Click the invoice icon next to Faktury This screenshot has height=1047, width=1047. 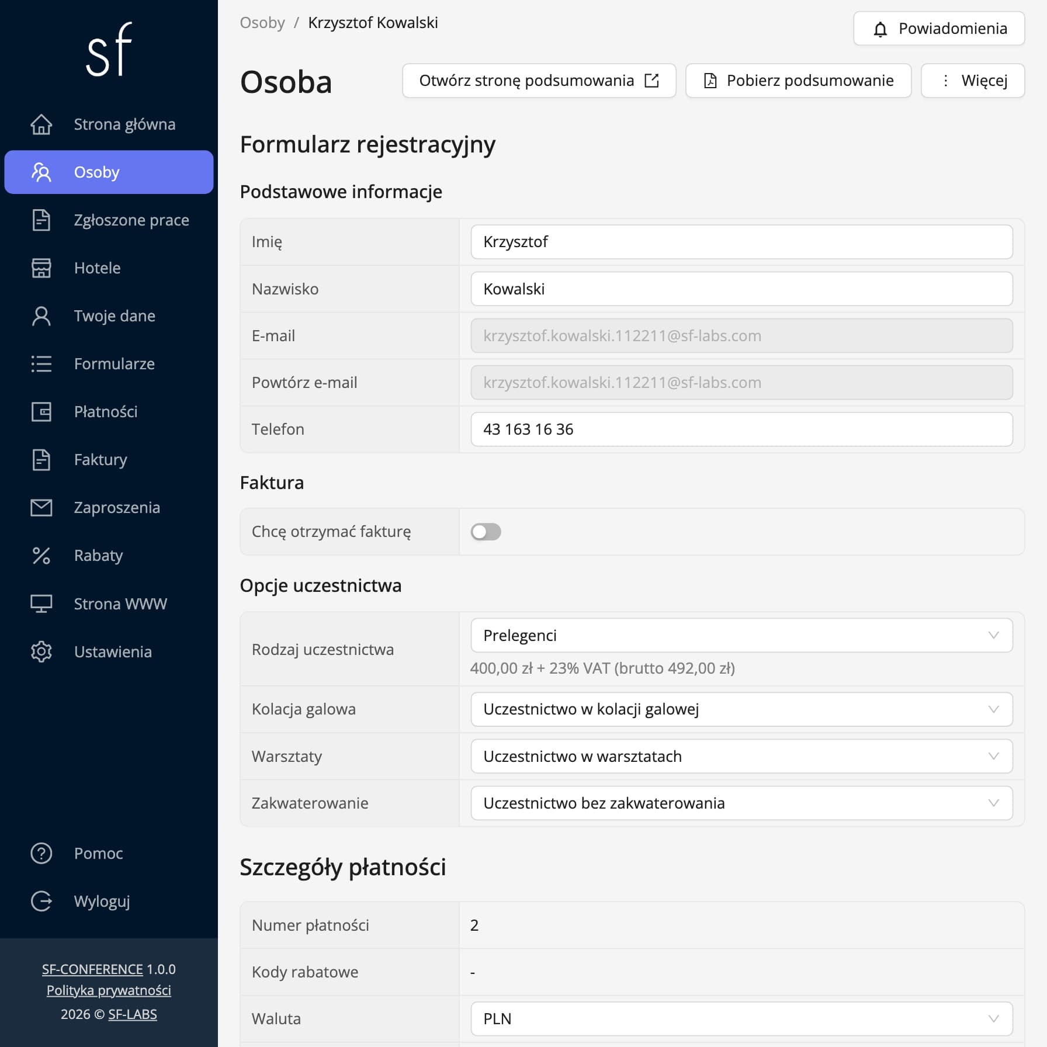(x=41, y=460)
